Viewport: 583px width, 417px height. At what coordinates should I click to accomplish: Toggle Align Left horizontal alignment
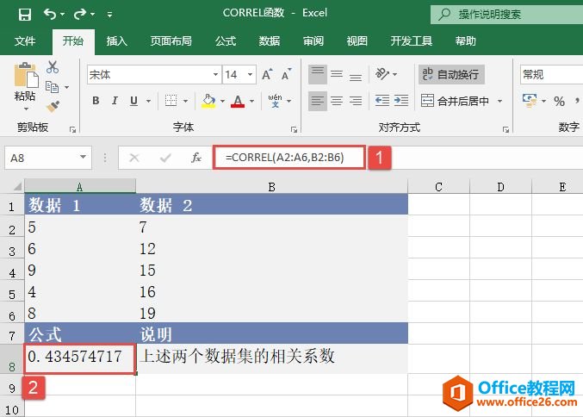pos(318,101)
